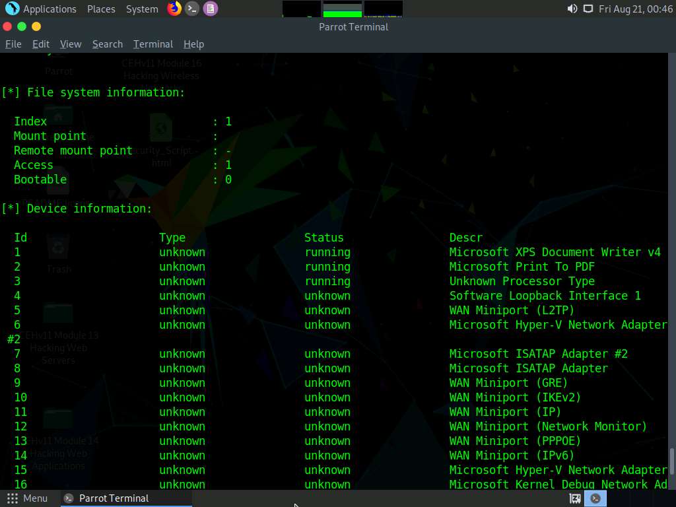The image size is (676, 507).
Task: Click 'Microsoft XPS Document Writer v4' text
Action: (x=555, y=252)
